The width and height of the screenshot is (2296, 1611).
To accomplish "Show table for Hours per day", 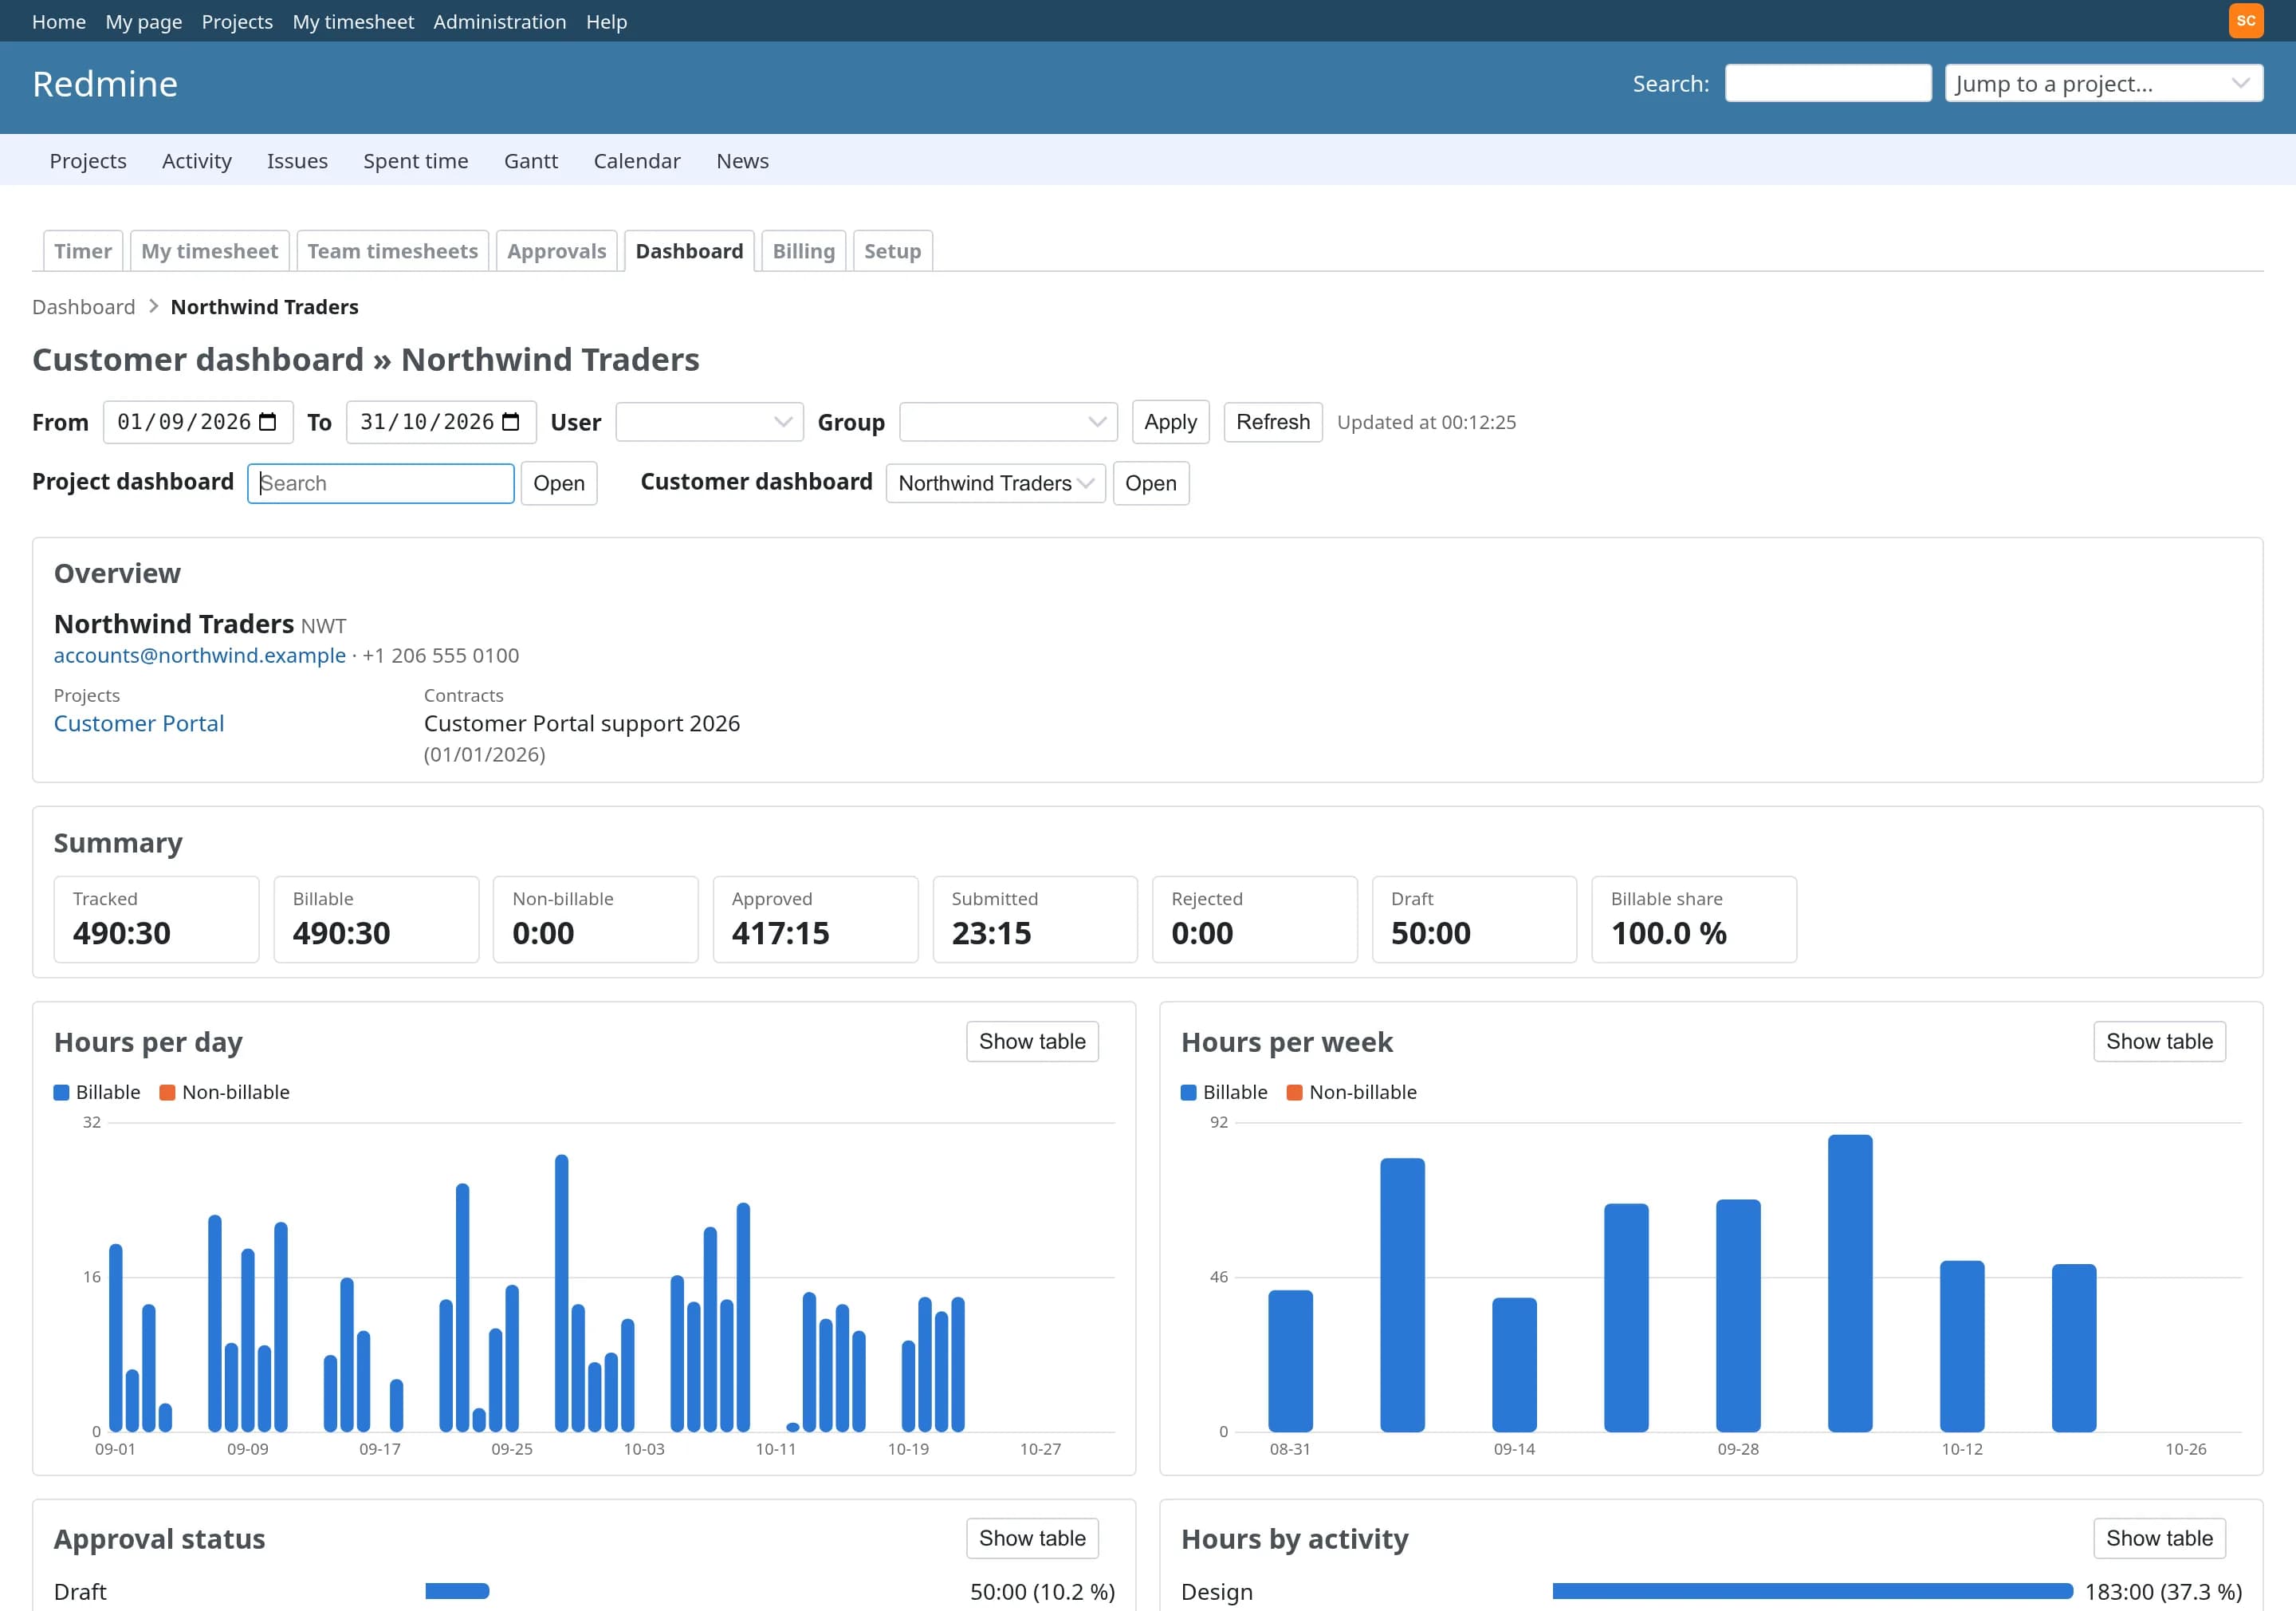I will (1032, 1042).
